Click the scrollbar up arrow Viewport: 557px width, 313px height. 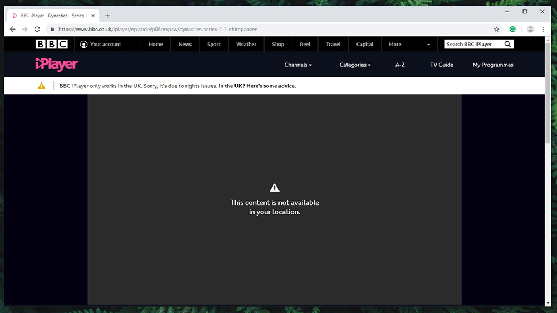point(548,40)
